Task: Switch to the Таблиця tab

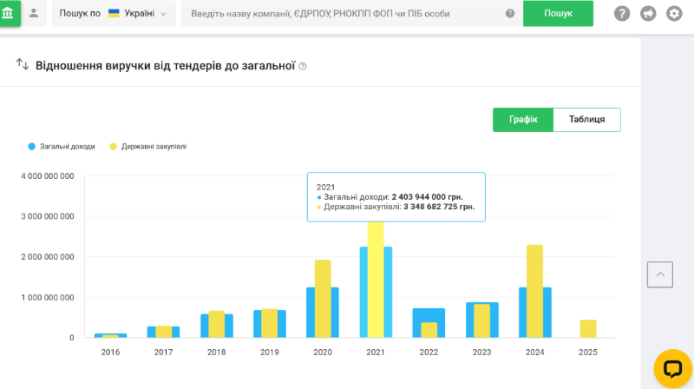Action: [x=587, y=120]
